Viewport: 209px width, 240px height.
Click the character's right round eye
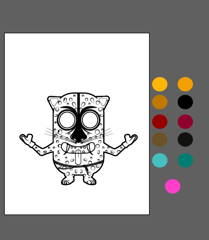pos(90,120)
